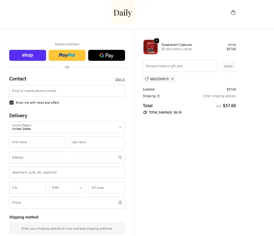
Task: Expand the State dropdown
Action: pyautogui.click(x=67, y=188)
